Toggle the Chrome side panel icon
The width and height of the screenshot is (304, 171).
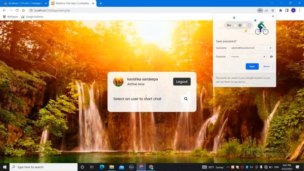tap(287, 10)
